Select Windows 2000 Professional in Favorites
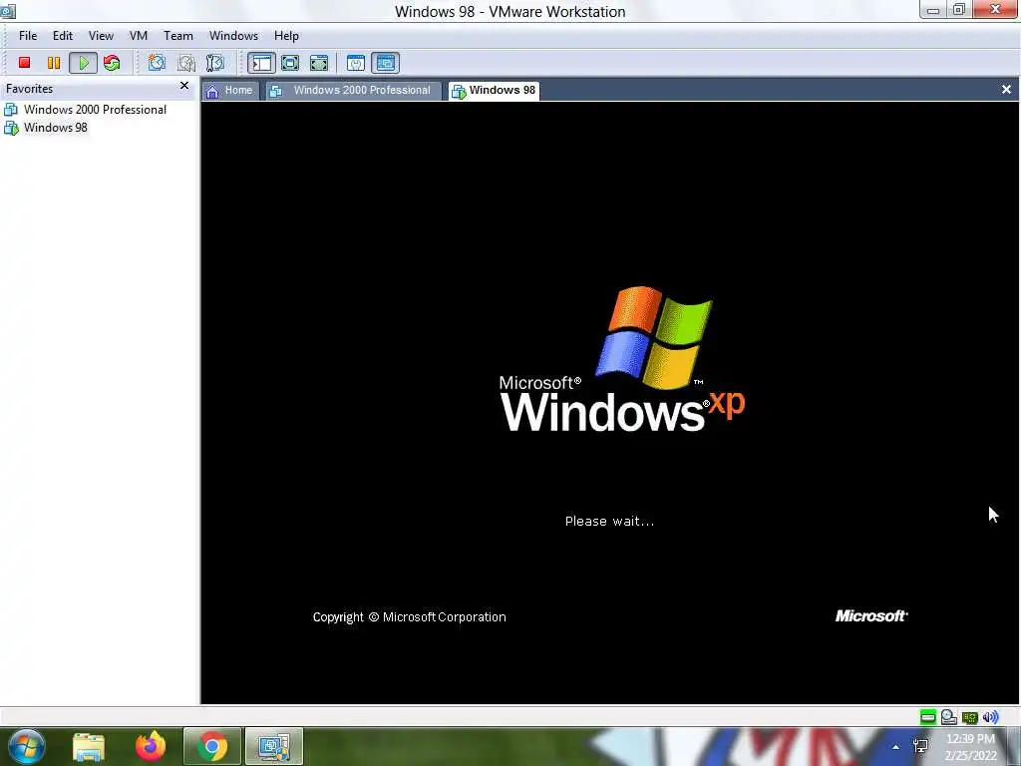 pos(95,110)
